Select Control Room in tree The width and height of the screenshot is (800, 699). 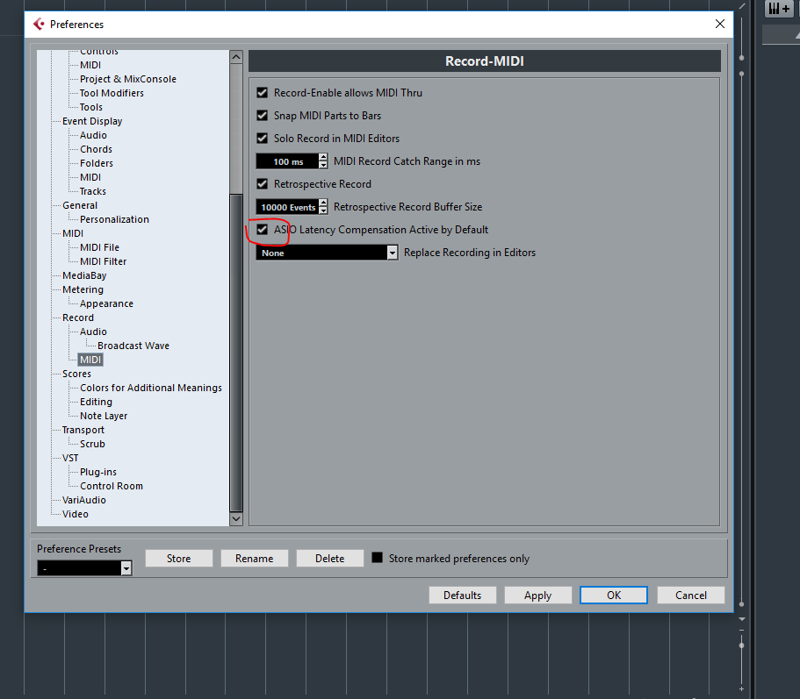pos(112,486)
